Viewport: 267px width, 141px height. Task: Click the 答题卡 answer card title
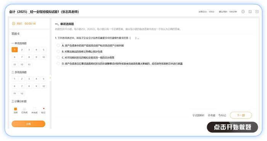coord(16,33)
